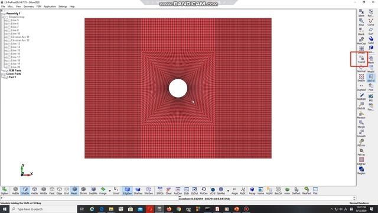Open the Find tool
Viewport: 378px width, 213px height.
361,22
